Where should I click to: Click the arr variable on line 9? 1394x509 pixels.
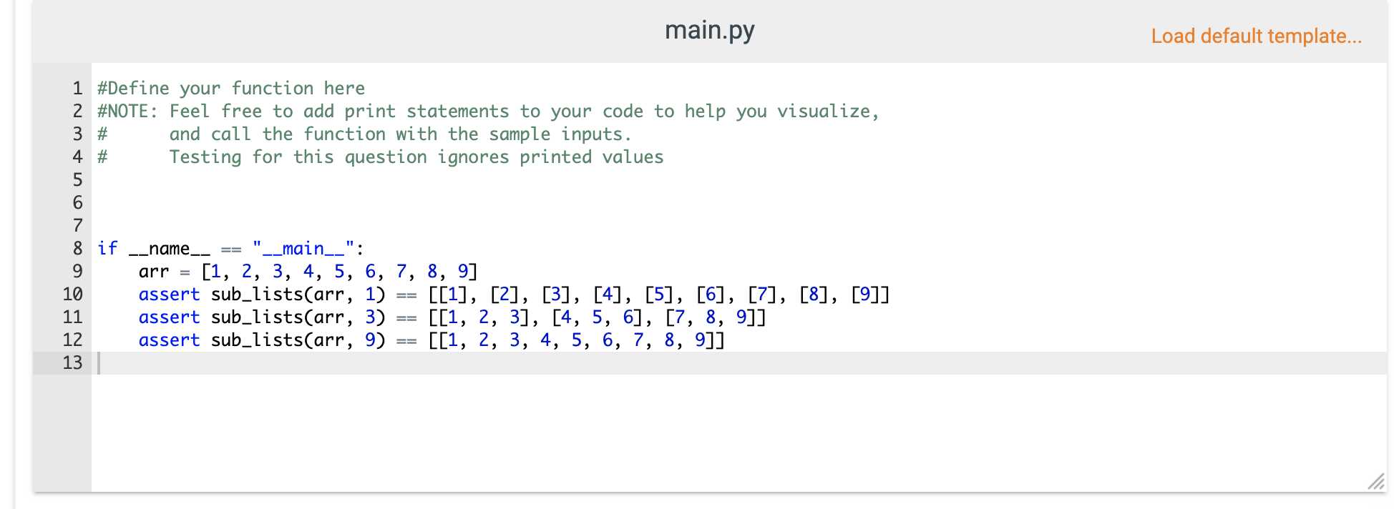point(152,271)
